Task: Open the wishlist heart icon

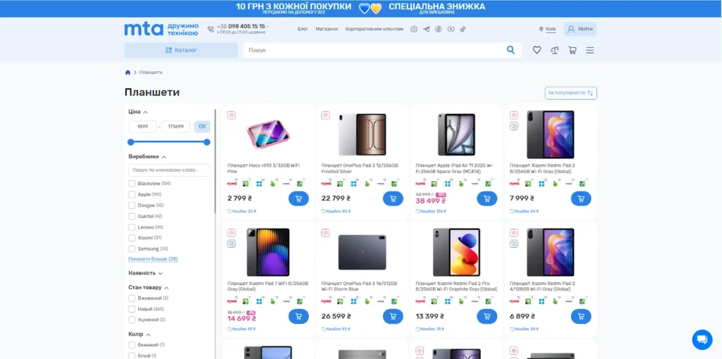Action: coord(537,50)
